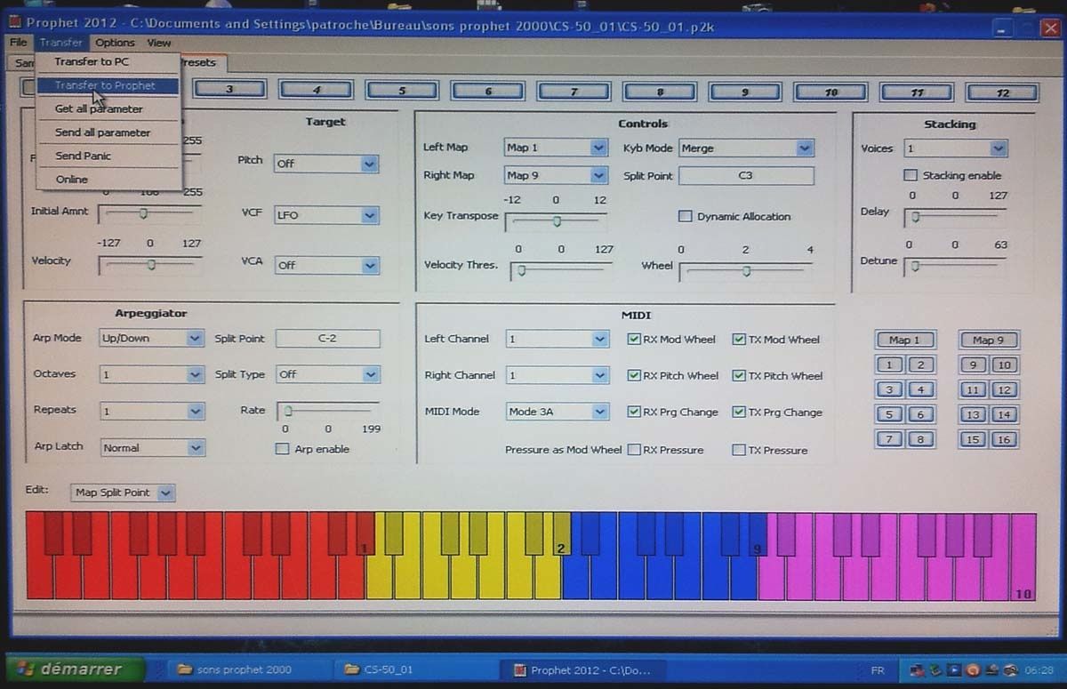Click the blue play-arrow system tray icon

tap(954, 669)
